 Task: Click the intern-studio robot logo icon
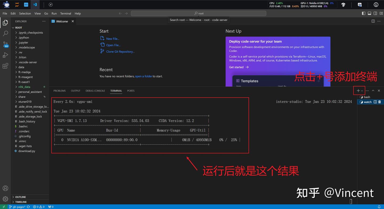(6, 5)
